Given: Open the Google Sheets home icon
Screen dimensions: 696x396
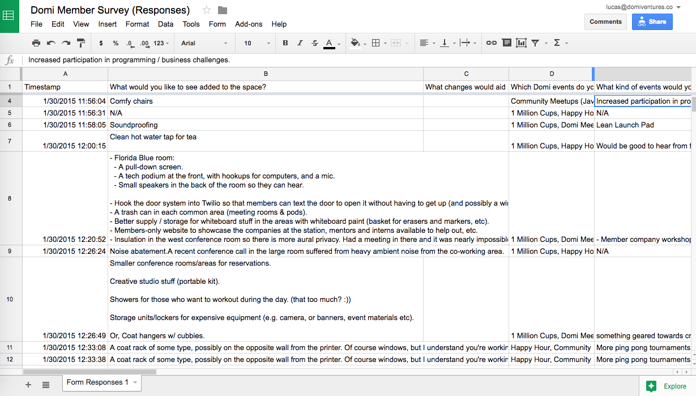Looking at the screenshot, I should click(9, 16).
